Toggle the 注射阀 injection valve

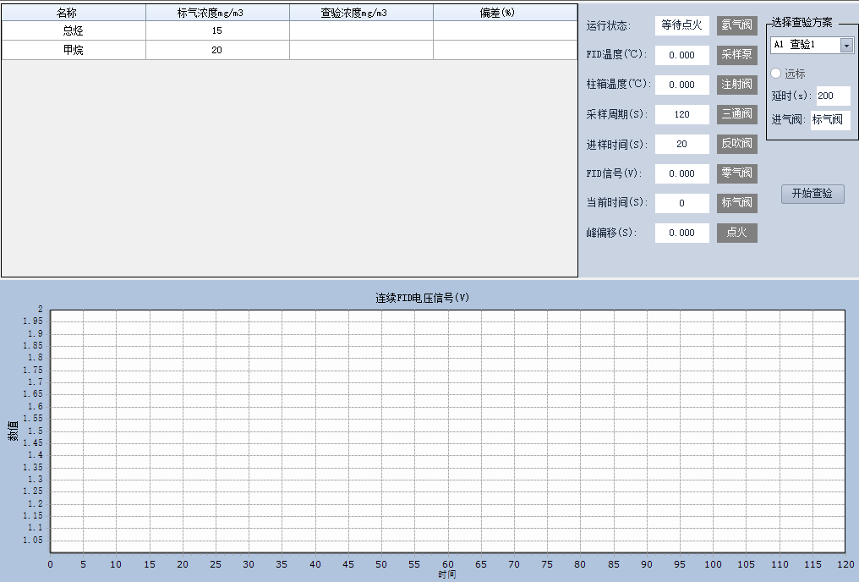(x=736, y=85)
